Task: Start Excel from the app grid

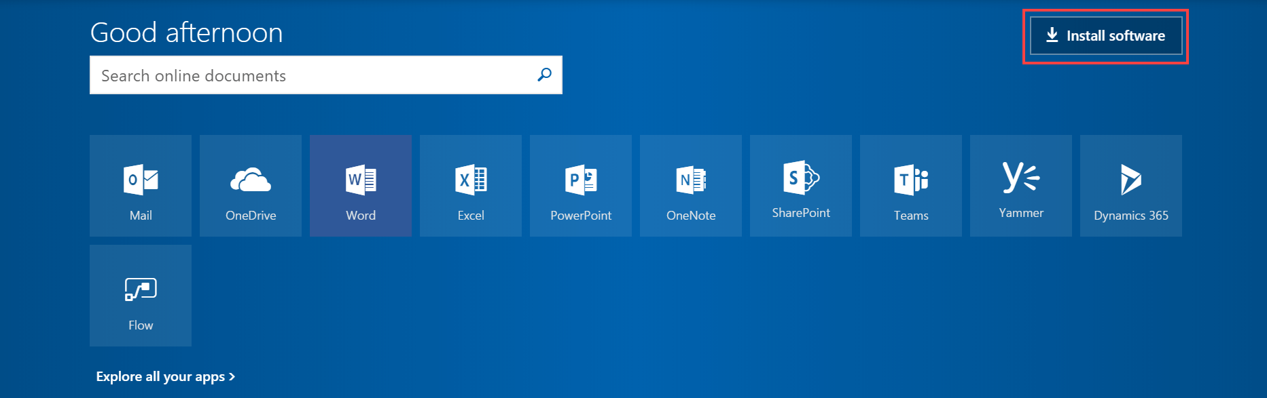Action: (x=471, y=186)
